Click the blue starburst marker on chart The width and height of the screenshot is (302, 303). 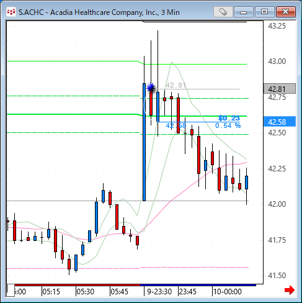tap(151, 88)
